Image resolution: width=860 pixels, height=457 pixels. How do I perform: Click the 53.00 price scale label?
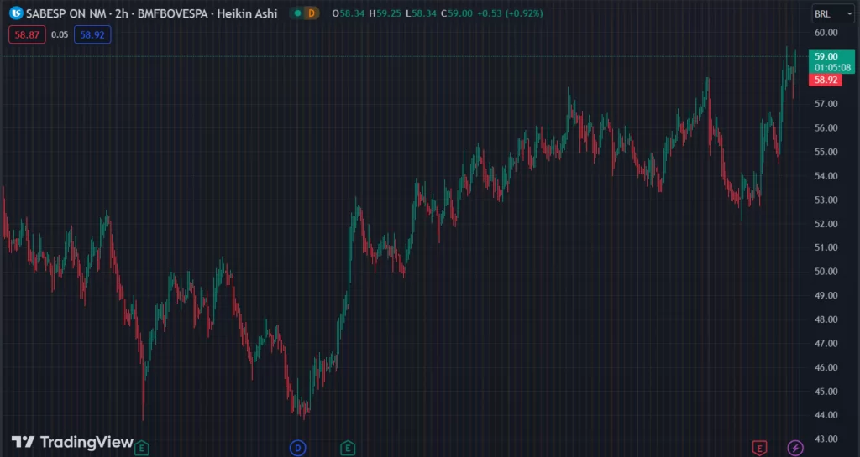[x=826, y=200]
